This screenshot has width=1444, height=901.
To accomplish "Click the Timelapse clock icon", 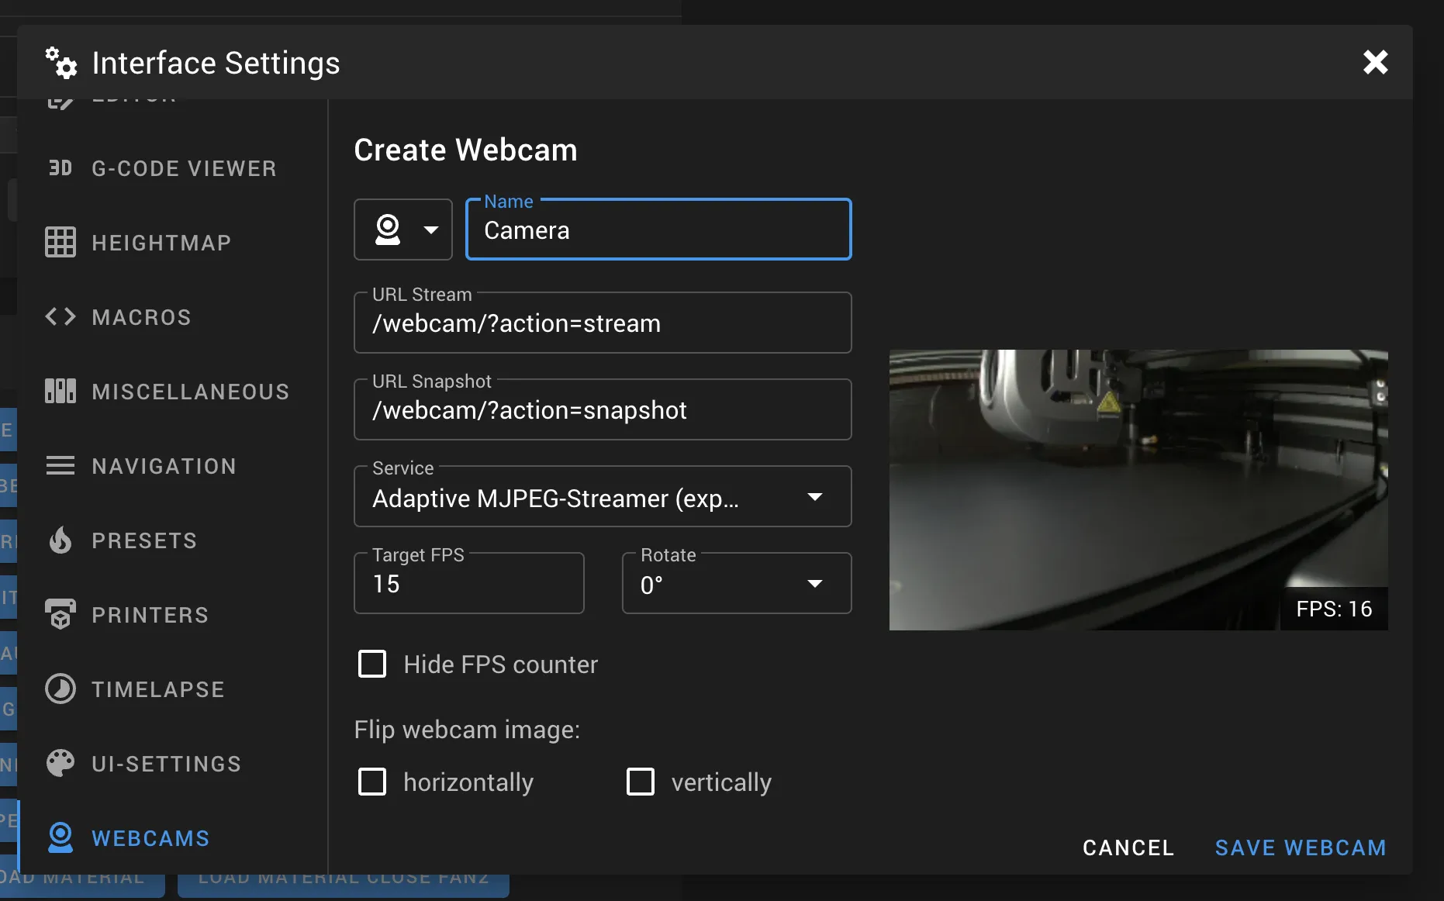I will [x=60, y=689].
